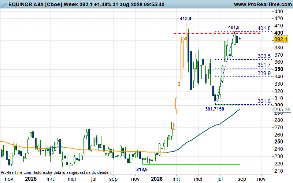Click the 339,9 retracement level label
The width and height of the screenshot is (293, 183).
click(x=264, y=73)
